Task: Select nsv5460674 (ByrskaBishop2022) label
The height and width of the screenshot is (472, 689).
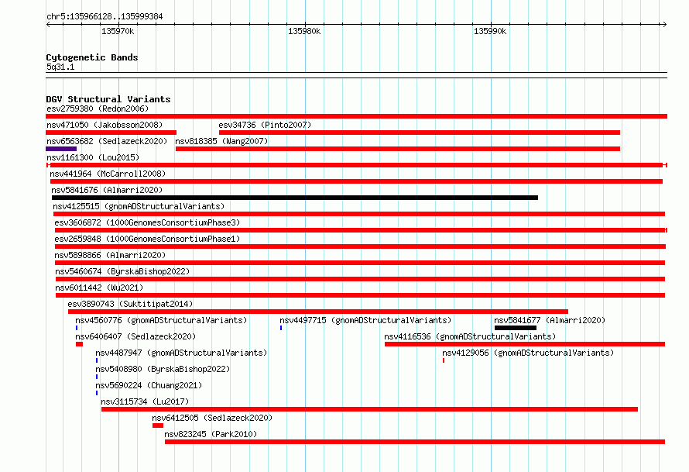Action: [x=122, y=271]
